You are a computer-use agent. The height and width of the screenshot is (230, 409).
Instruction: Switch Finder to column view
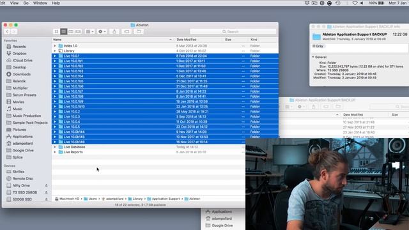click(x=71, y=31)
